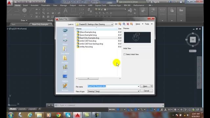210x118 pixels.
Task: Sort files by Name column header
Action: click(x=96, y=29)
